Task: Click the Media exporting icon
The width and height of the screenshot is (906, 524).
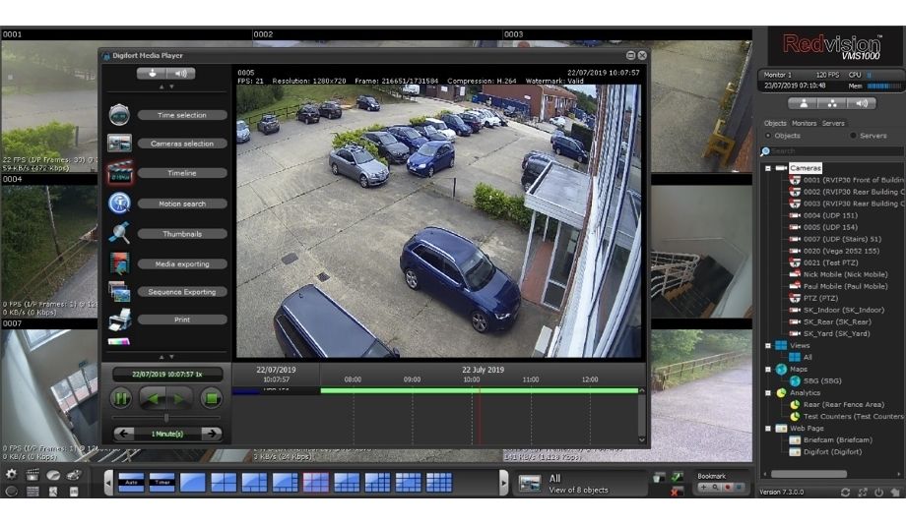Action: click(119, 263)
